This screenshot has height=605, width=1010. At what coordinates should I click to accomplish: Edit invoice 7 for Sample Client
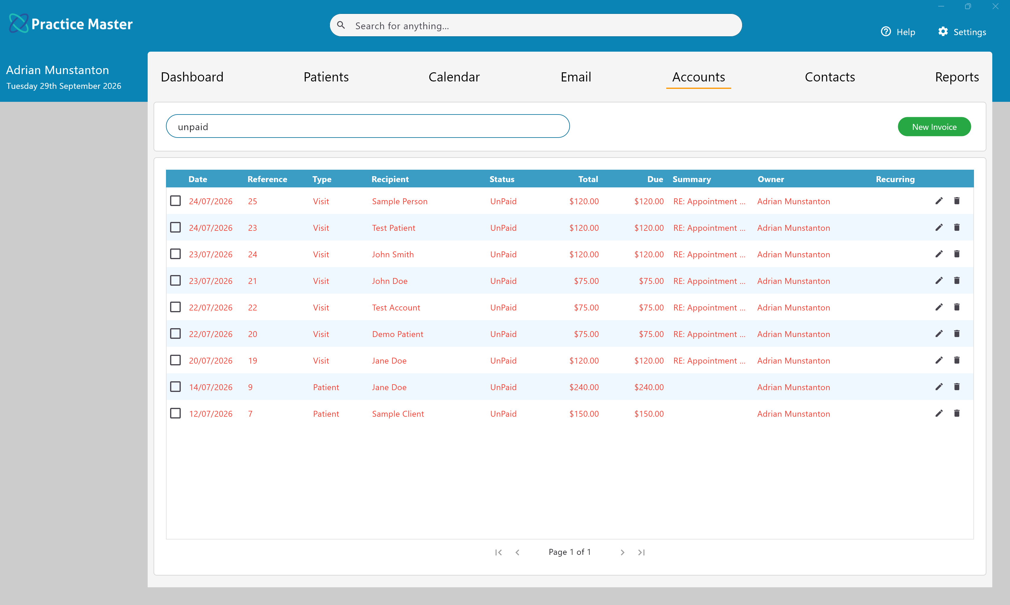coord(939,413)
